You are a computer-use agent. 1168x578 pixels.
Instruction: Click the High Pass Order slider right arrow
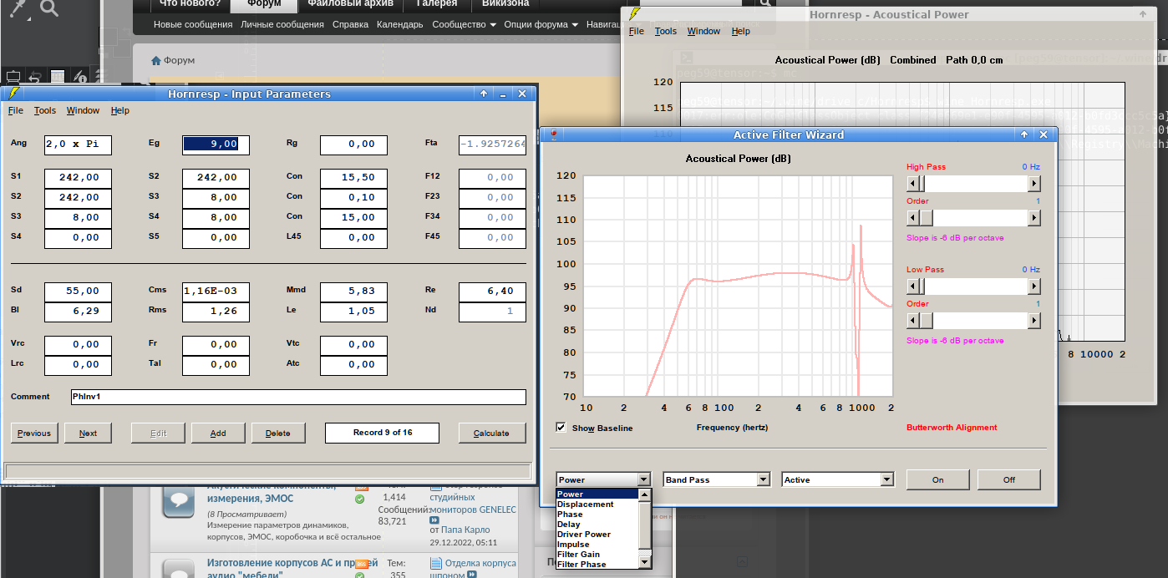[x=1034, y=217]
